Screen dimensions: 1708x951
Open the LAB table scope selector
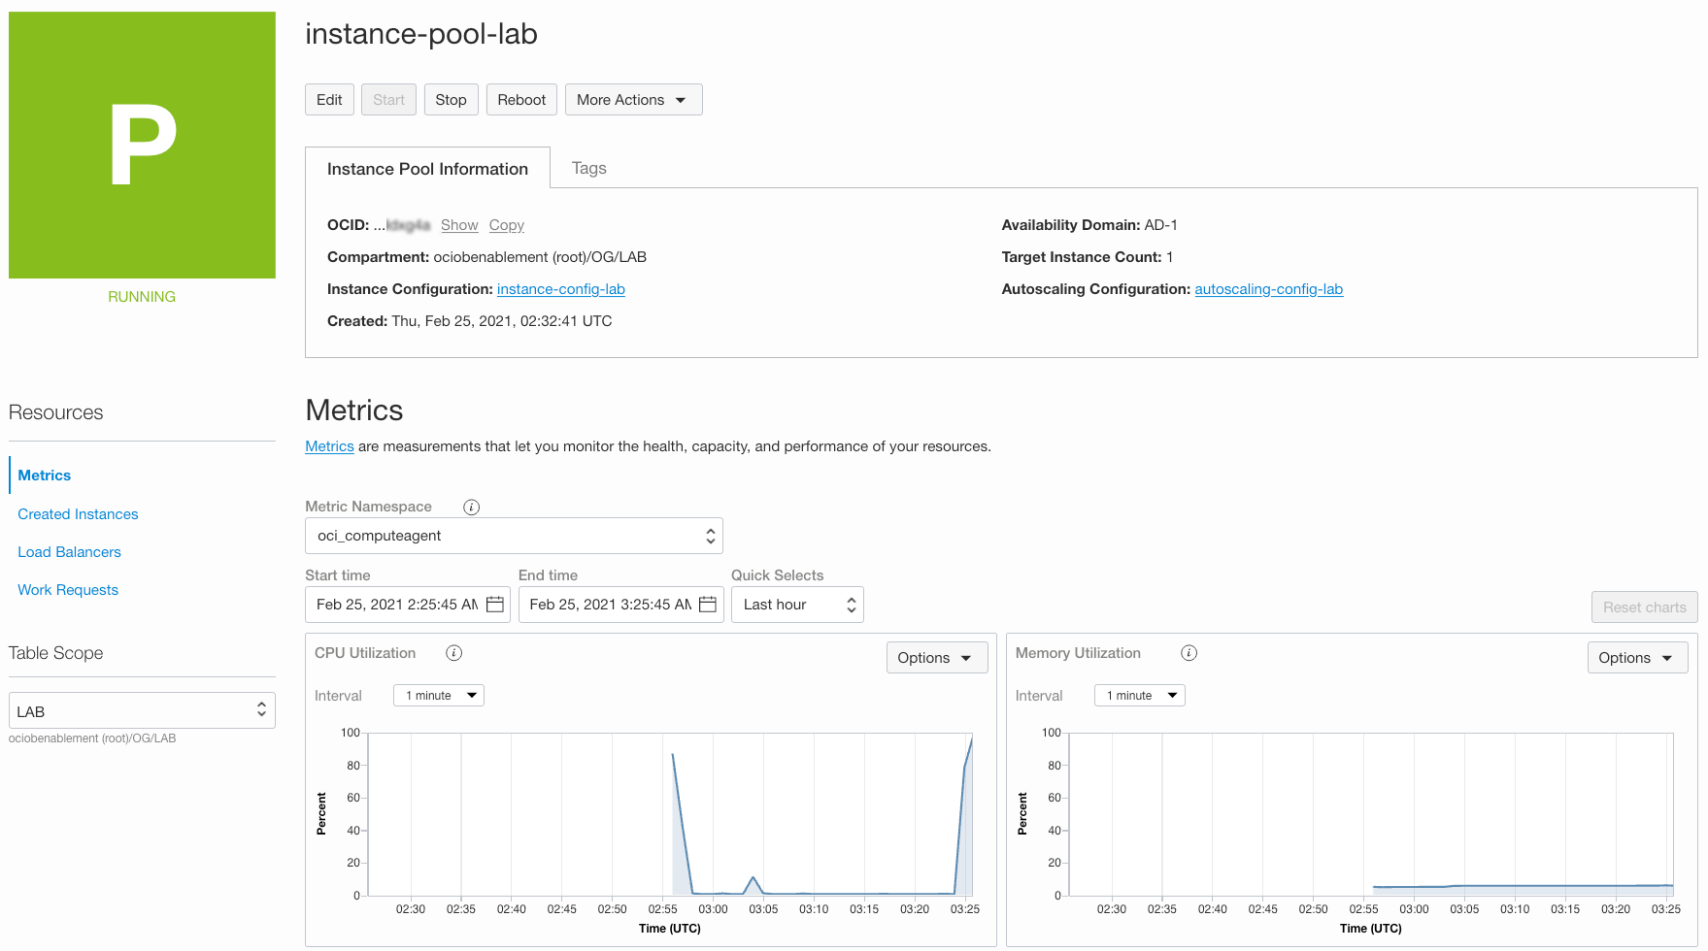click(142, 710)
